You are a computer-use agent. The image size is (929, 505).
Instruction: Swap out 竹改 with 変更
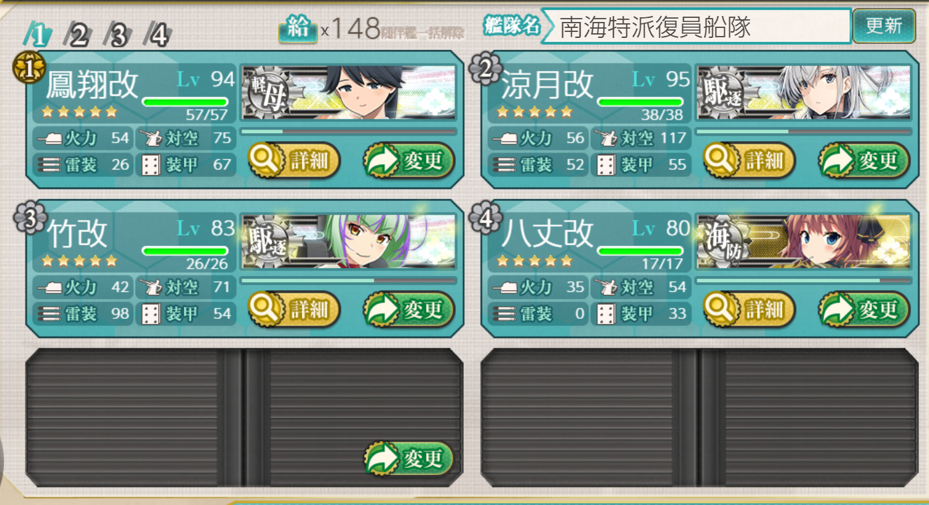click(409, 309)
